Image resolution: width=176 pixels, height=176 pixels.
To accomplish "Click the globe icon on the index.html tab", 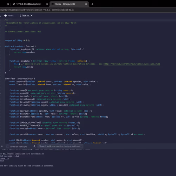I will point(14,4).
